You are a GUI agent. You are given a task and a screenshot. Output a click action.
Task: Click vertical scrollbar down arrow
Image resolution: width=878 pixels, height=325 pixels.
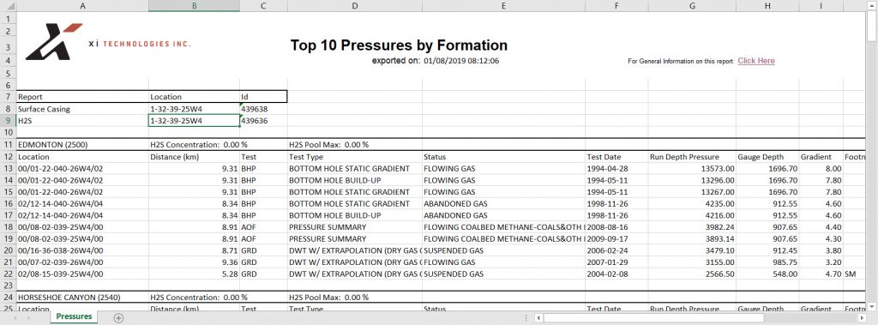[872, 306]
